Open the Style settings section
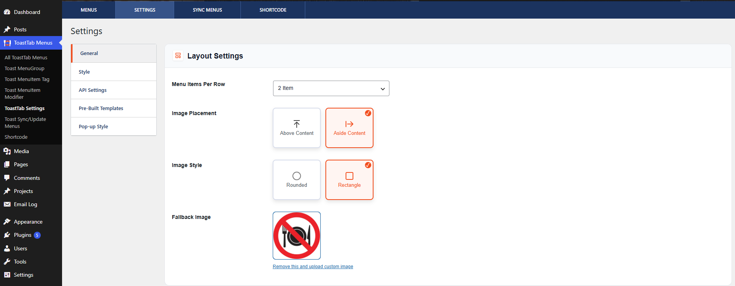 pos(114,72)
